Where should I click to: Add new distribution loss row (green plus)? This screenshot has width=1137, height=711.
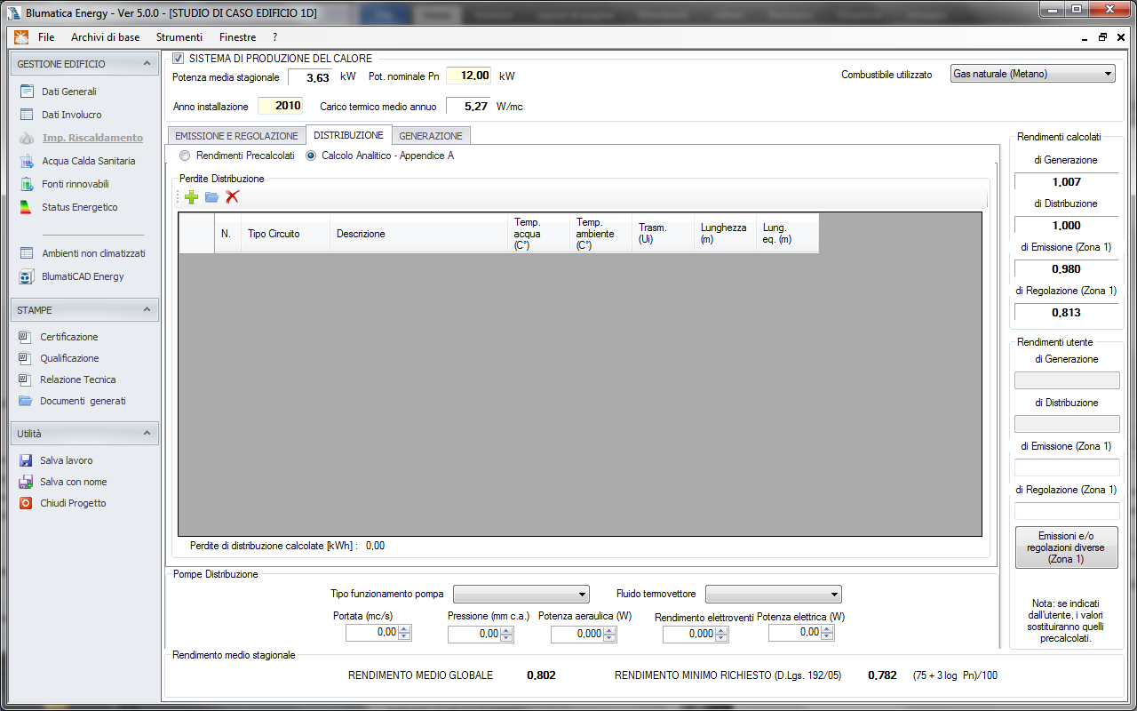pos(192,196)
